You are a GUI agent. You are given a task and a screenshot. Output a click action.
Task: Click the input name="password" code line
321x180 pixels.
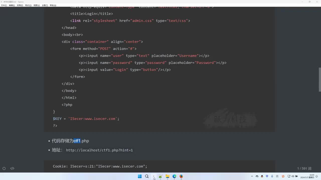(152, 63)
